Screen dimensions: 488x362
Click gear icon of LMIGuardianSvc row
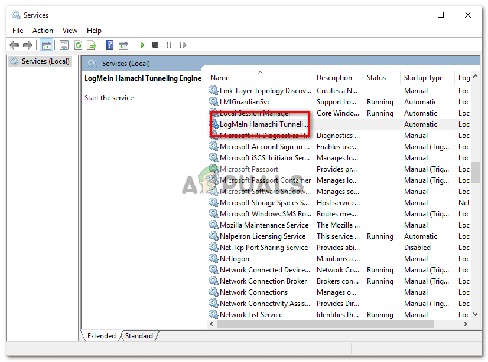tap(214, 101)
